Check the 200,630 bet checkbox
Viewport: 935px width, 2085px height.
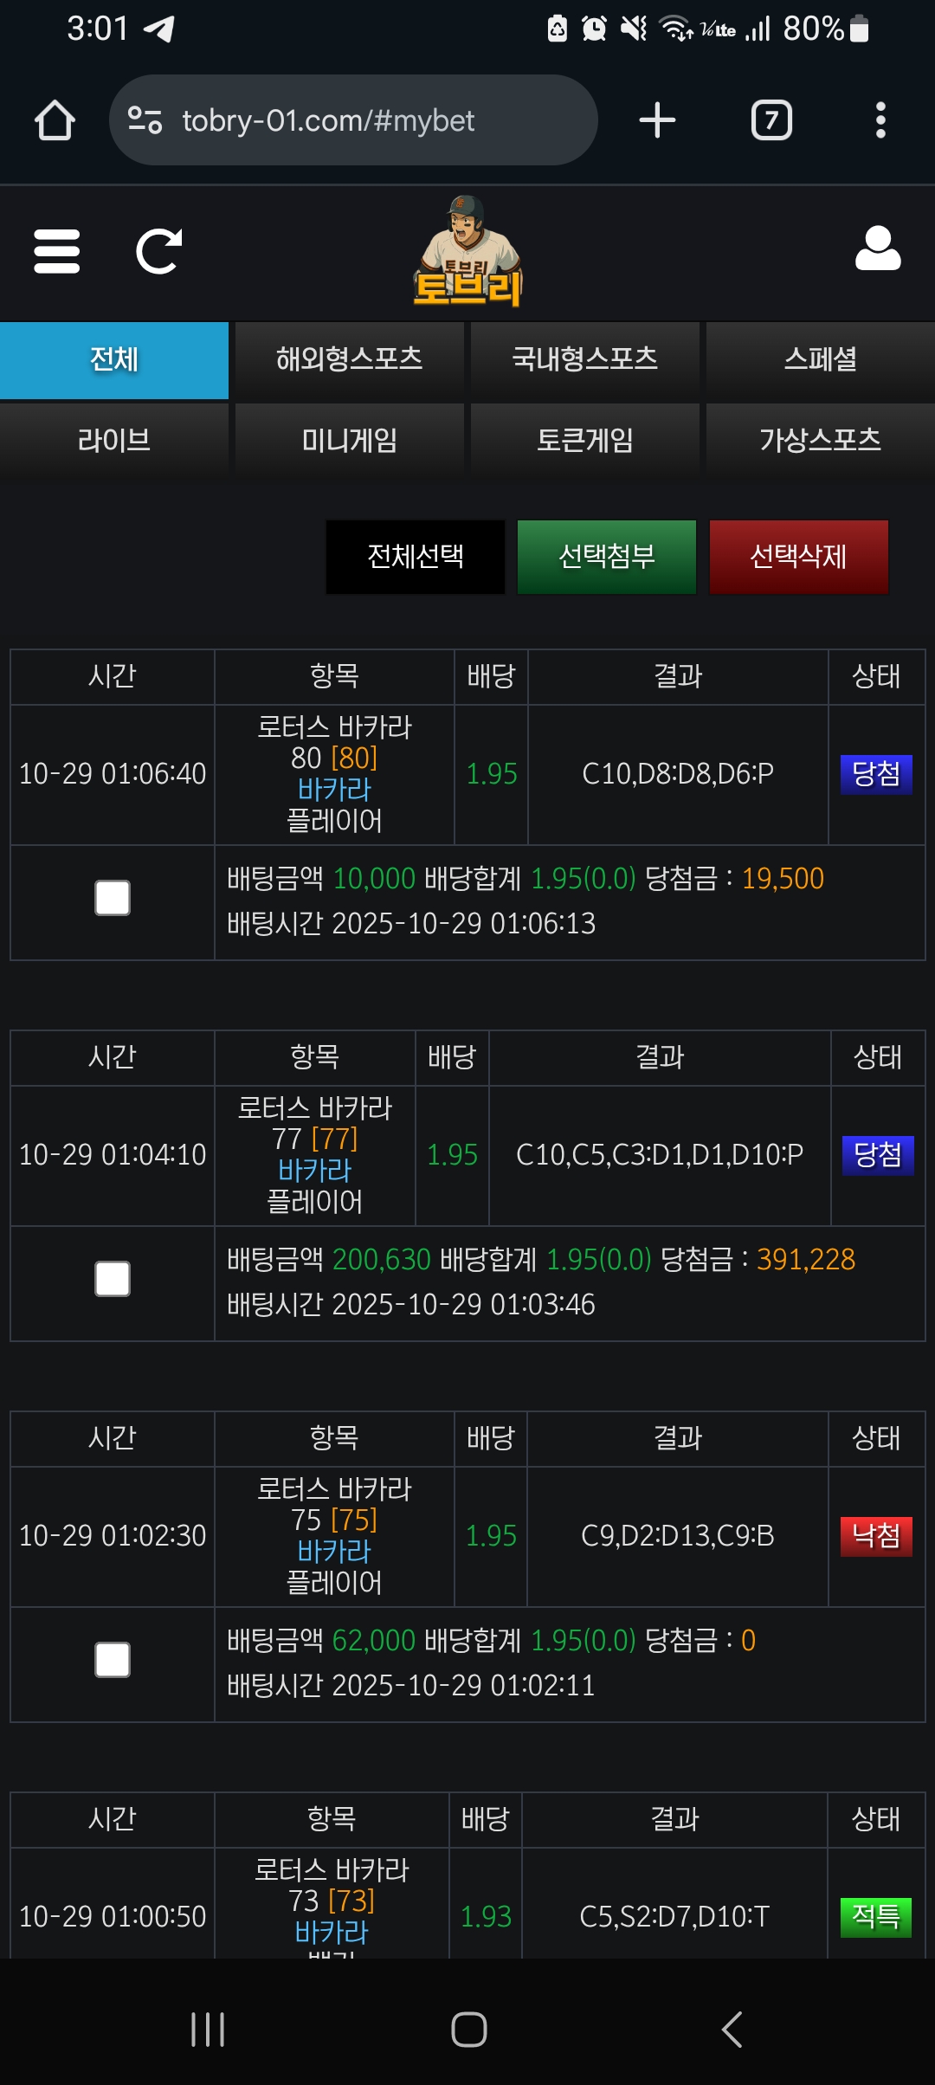[113, 1279]
